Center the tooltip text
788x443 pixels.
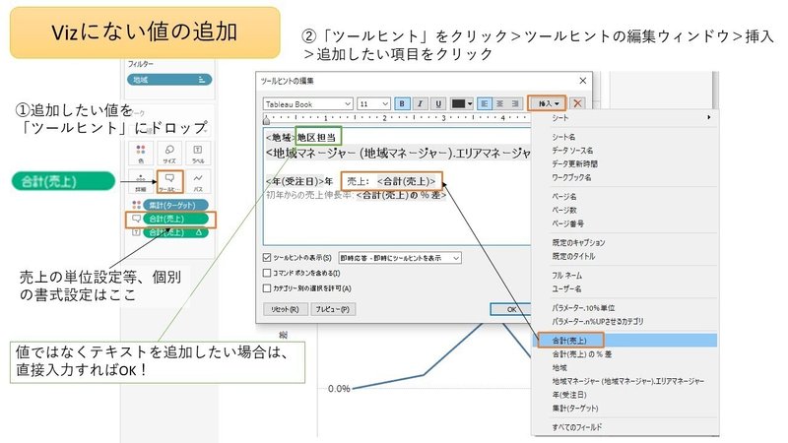coord(499,103)
